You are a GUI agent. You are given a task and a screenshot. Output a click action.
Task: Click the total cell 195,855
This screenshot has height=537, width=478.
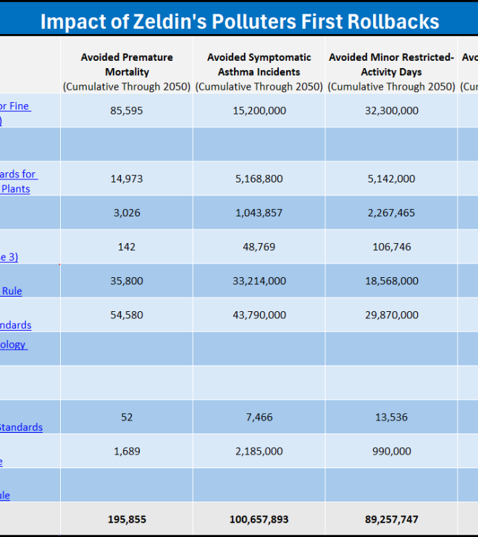tap(127, 519)
